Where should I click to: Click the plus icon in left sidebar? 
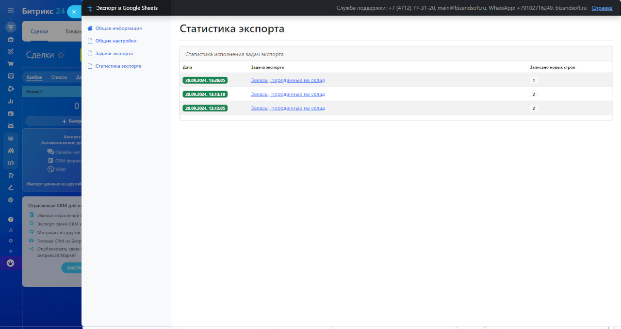point(11,251)
